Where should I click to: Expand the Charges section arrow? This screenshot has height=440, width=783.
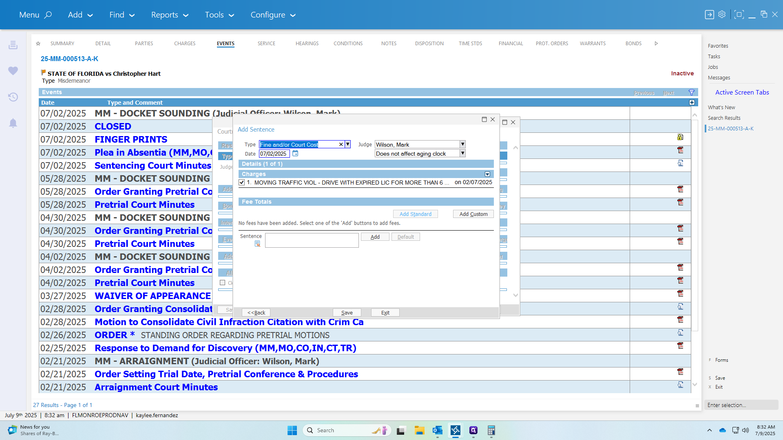pos(487,174)
